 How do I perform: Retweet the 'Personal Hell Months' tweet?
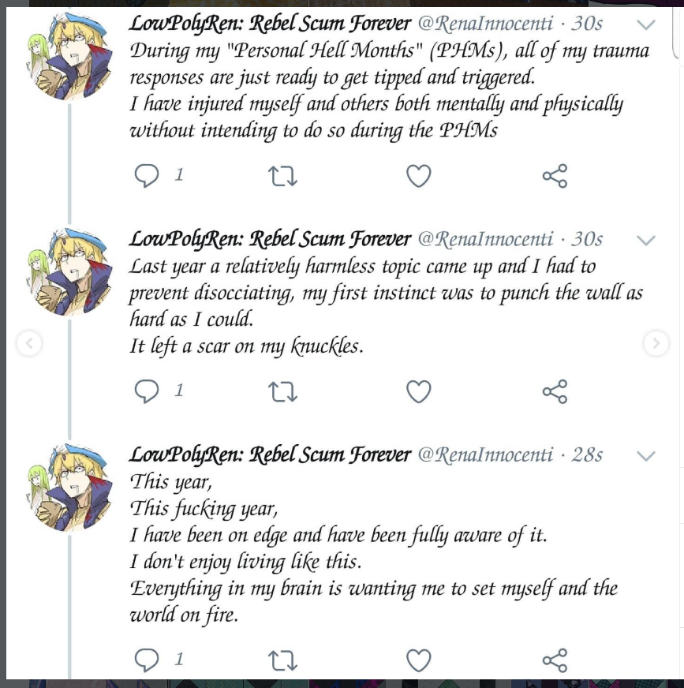pos(282,176)
